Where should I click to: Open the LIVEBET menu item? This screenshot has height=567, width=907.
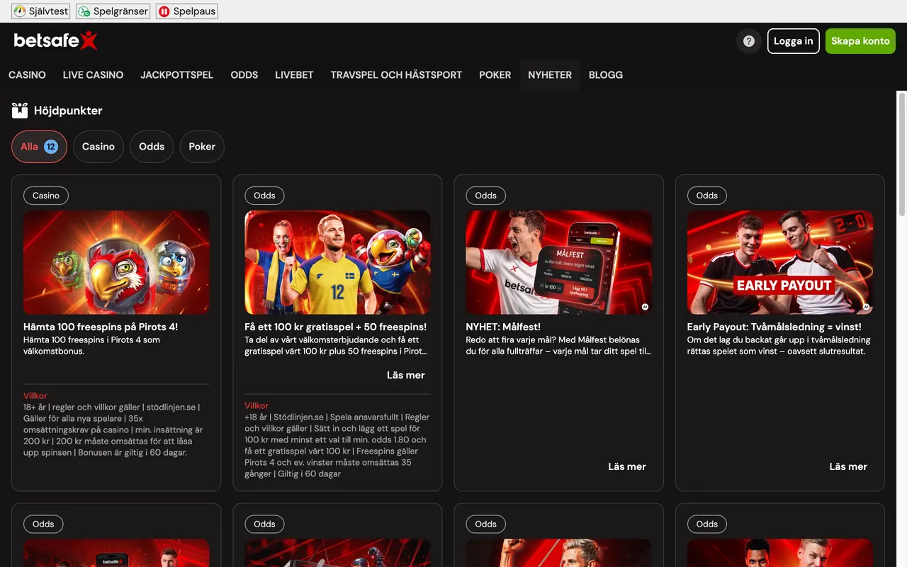pos(294,75)
